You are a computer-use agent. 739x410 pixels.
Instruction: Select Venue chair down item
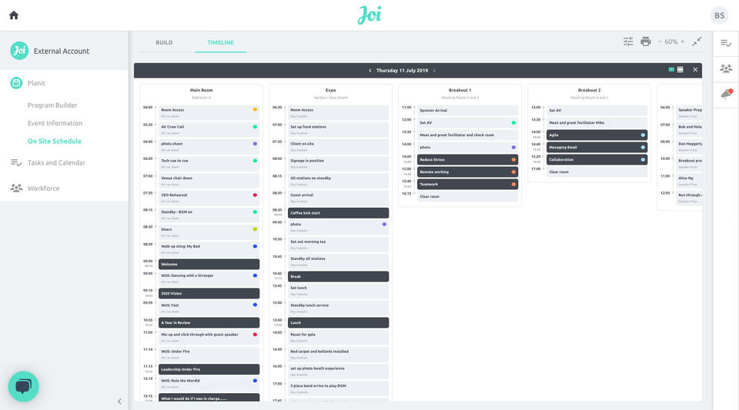[x=209, y=181]
